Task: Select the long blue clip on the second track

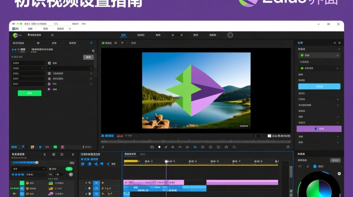Action: coord(165,188)
